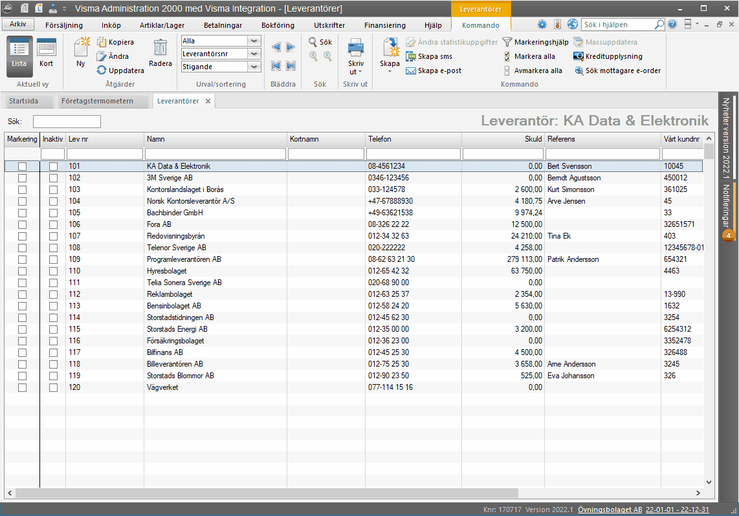Click Avmarkera alla
This screenshot has width=739, height=516.
(x=532, y=70)
